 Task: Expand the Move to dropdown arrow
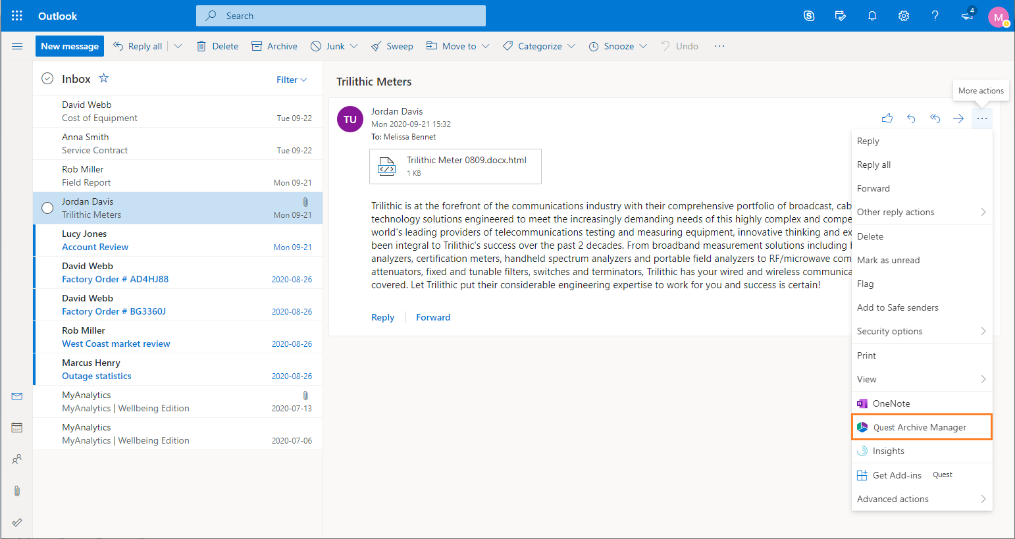click(x=486, y=46)
